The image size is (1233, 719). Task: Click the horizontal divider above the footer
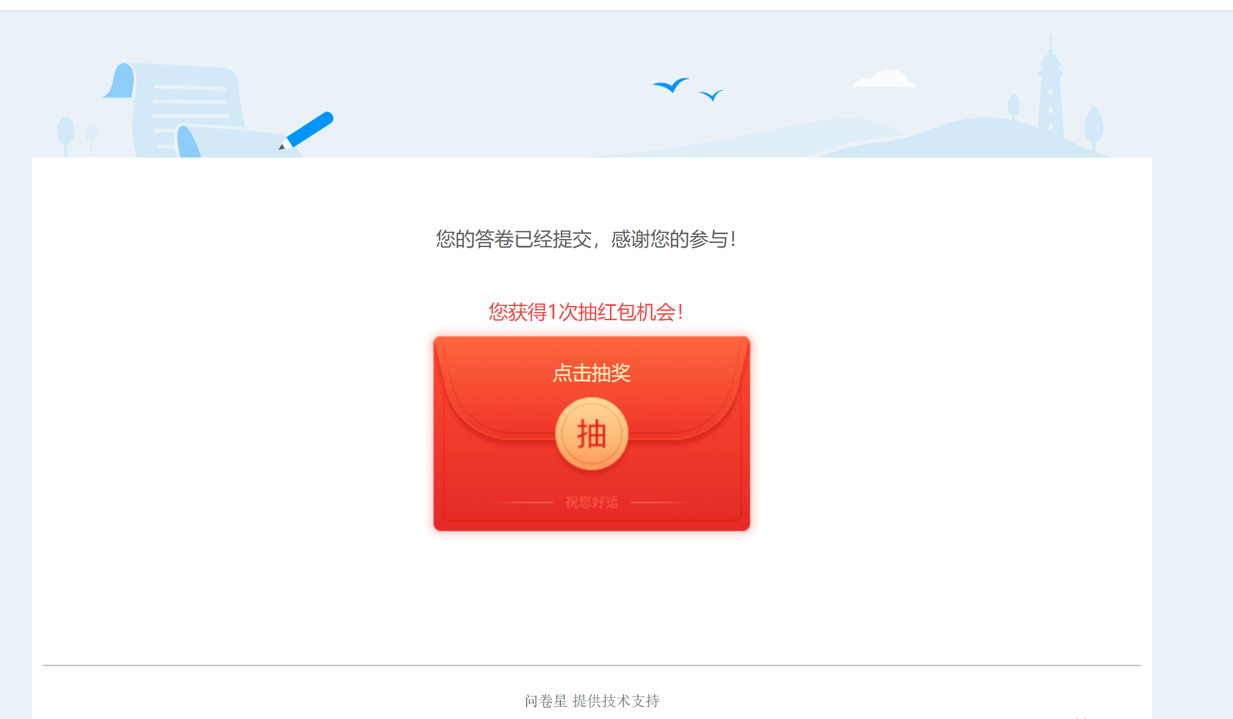592,665
